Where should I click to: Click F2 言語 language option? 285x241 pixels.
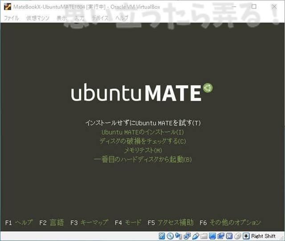point(52,222)
